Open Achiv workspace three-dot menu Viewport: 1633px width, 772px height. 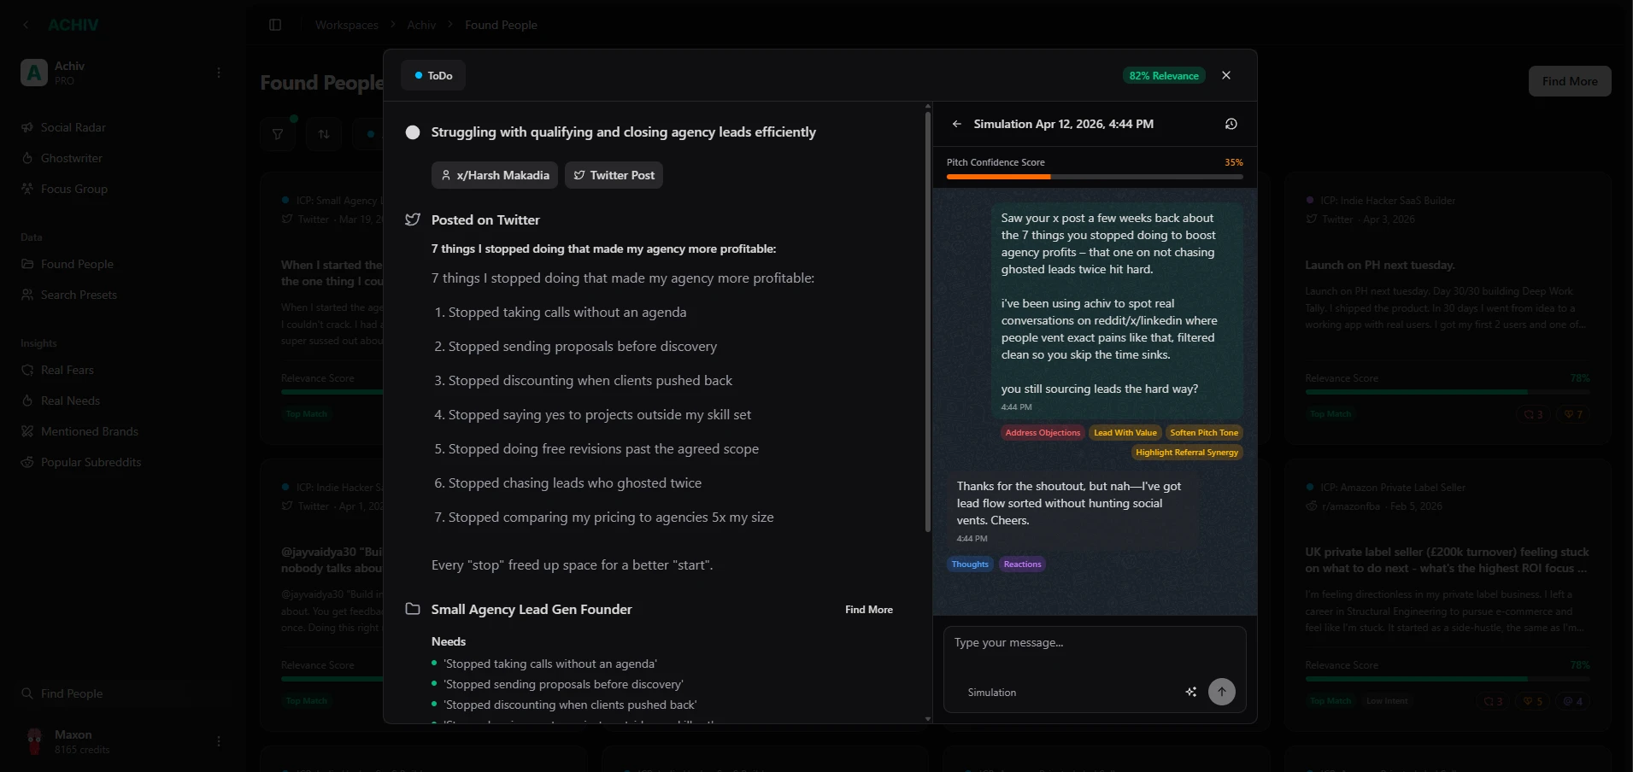pos(219,73)
